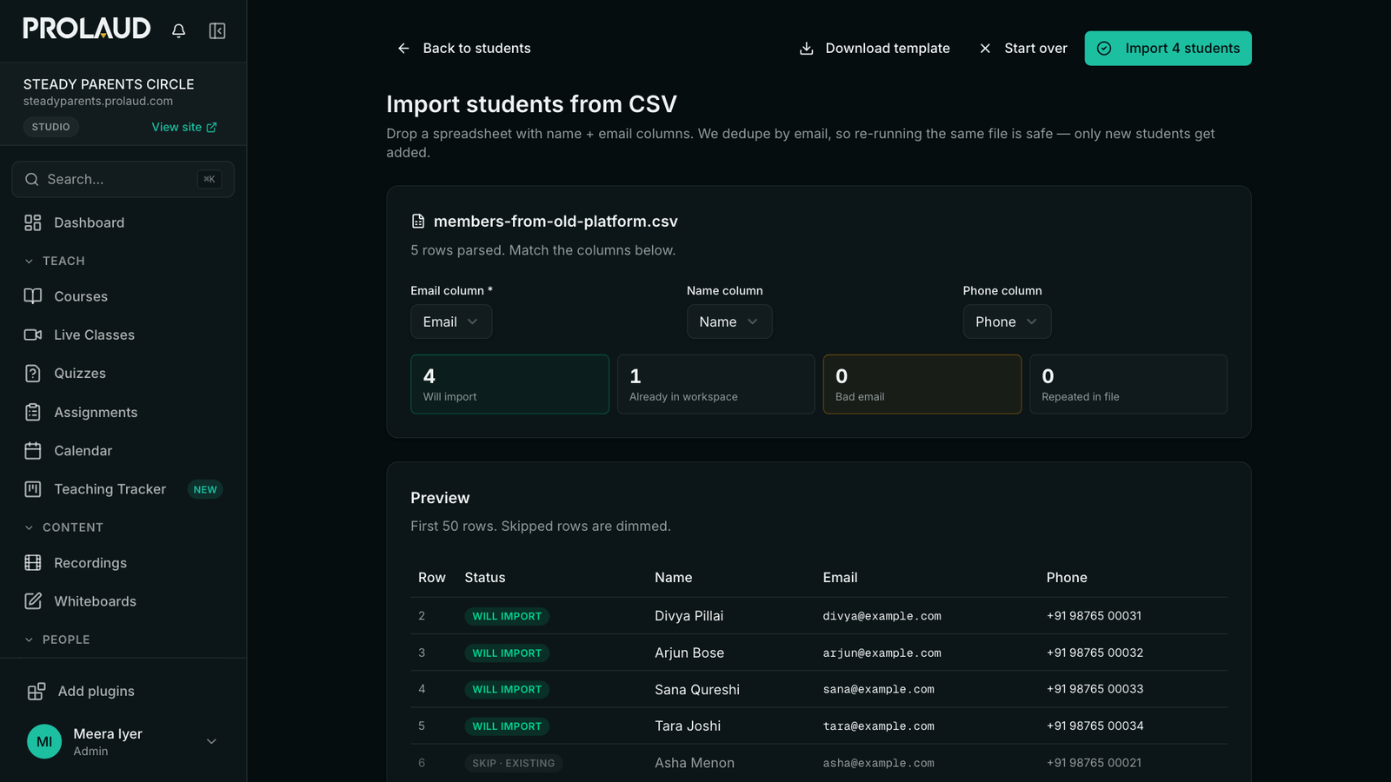
Task: Click the Recordings film icon
Action: click(33, 563)
